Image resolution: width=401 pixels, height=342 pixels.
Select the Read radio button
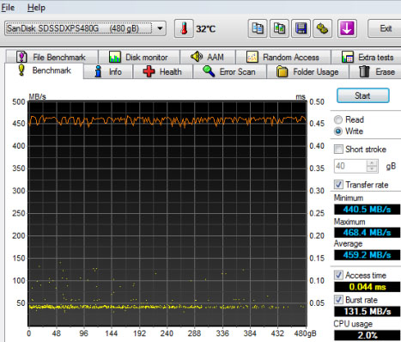pyautogui.click(x=338, y=119)
